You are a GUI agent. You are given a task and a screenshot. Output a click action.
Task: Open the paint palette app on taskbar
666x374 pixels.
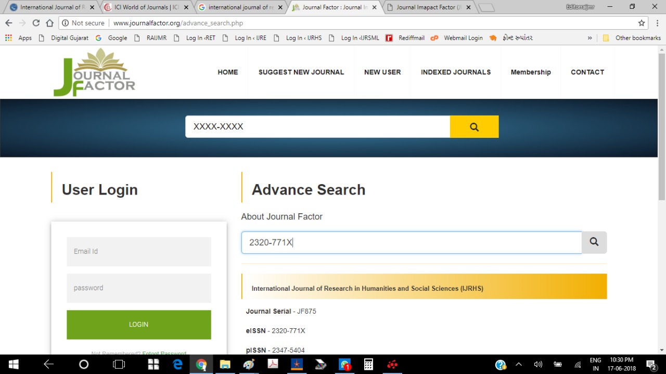pos(249,365)
